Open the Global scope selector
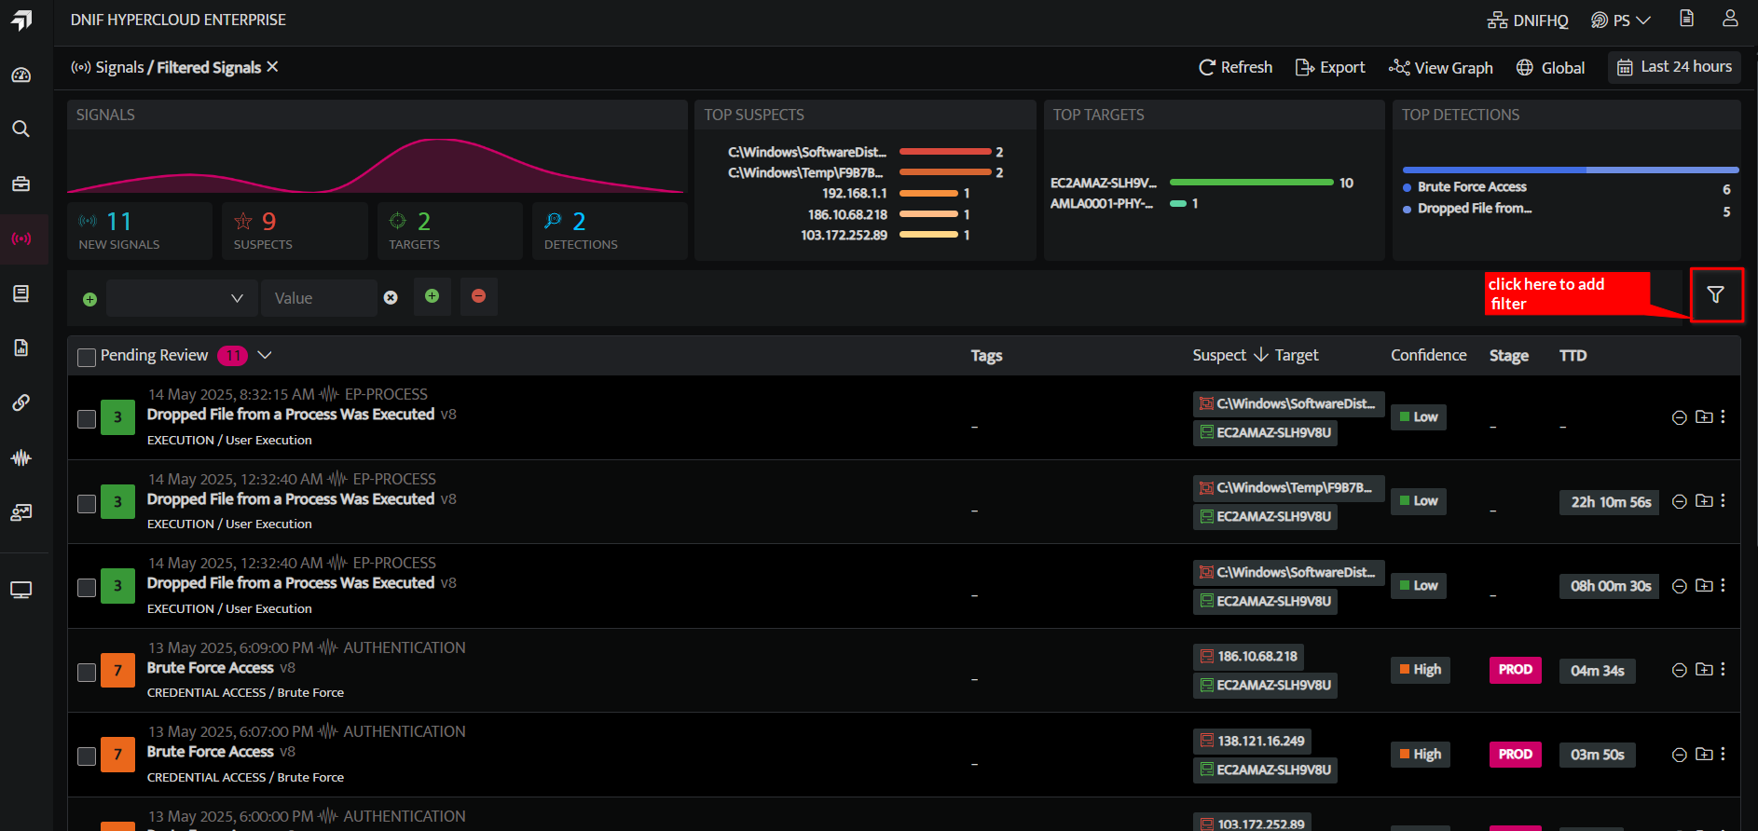Screen dimensions: 1758x831 (1551, 68)
